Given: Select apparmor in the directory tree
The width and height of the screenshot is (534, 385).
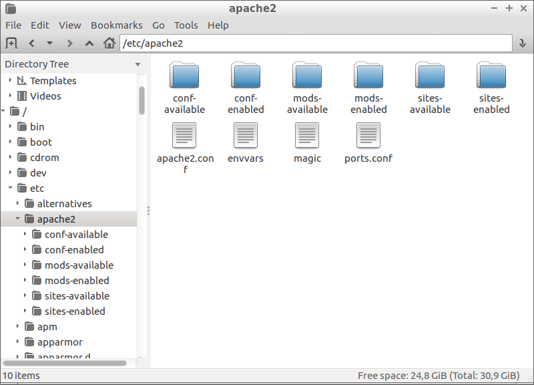Looking at the screenshot, I should click(60, 342).
